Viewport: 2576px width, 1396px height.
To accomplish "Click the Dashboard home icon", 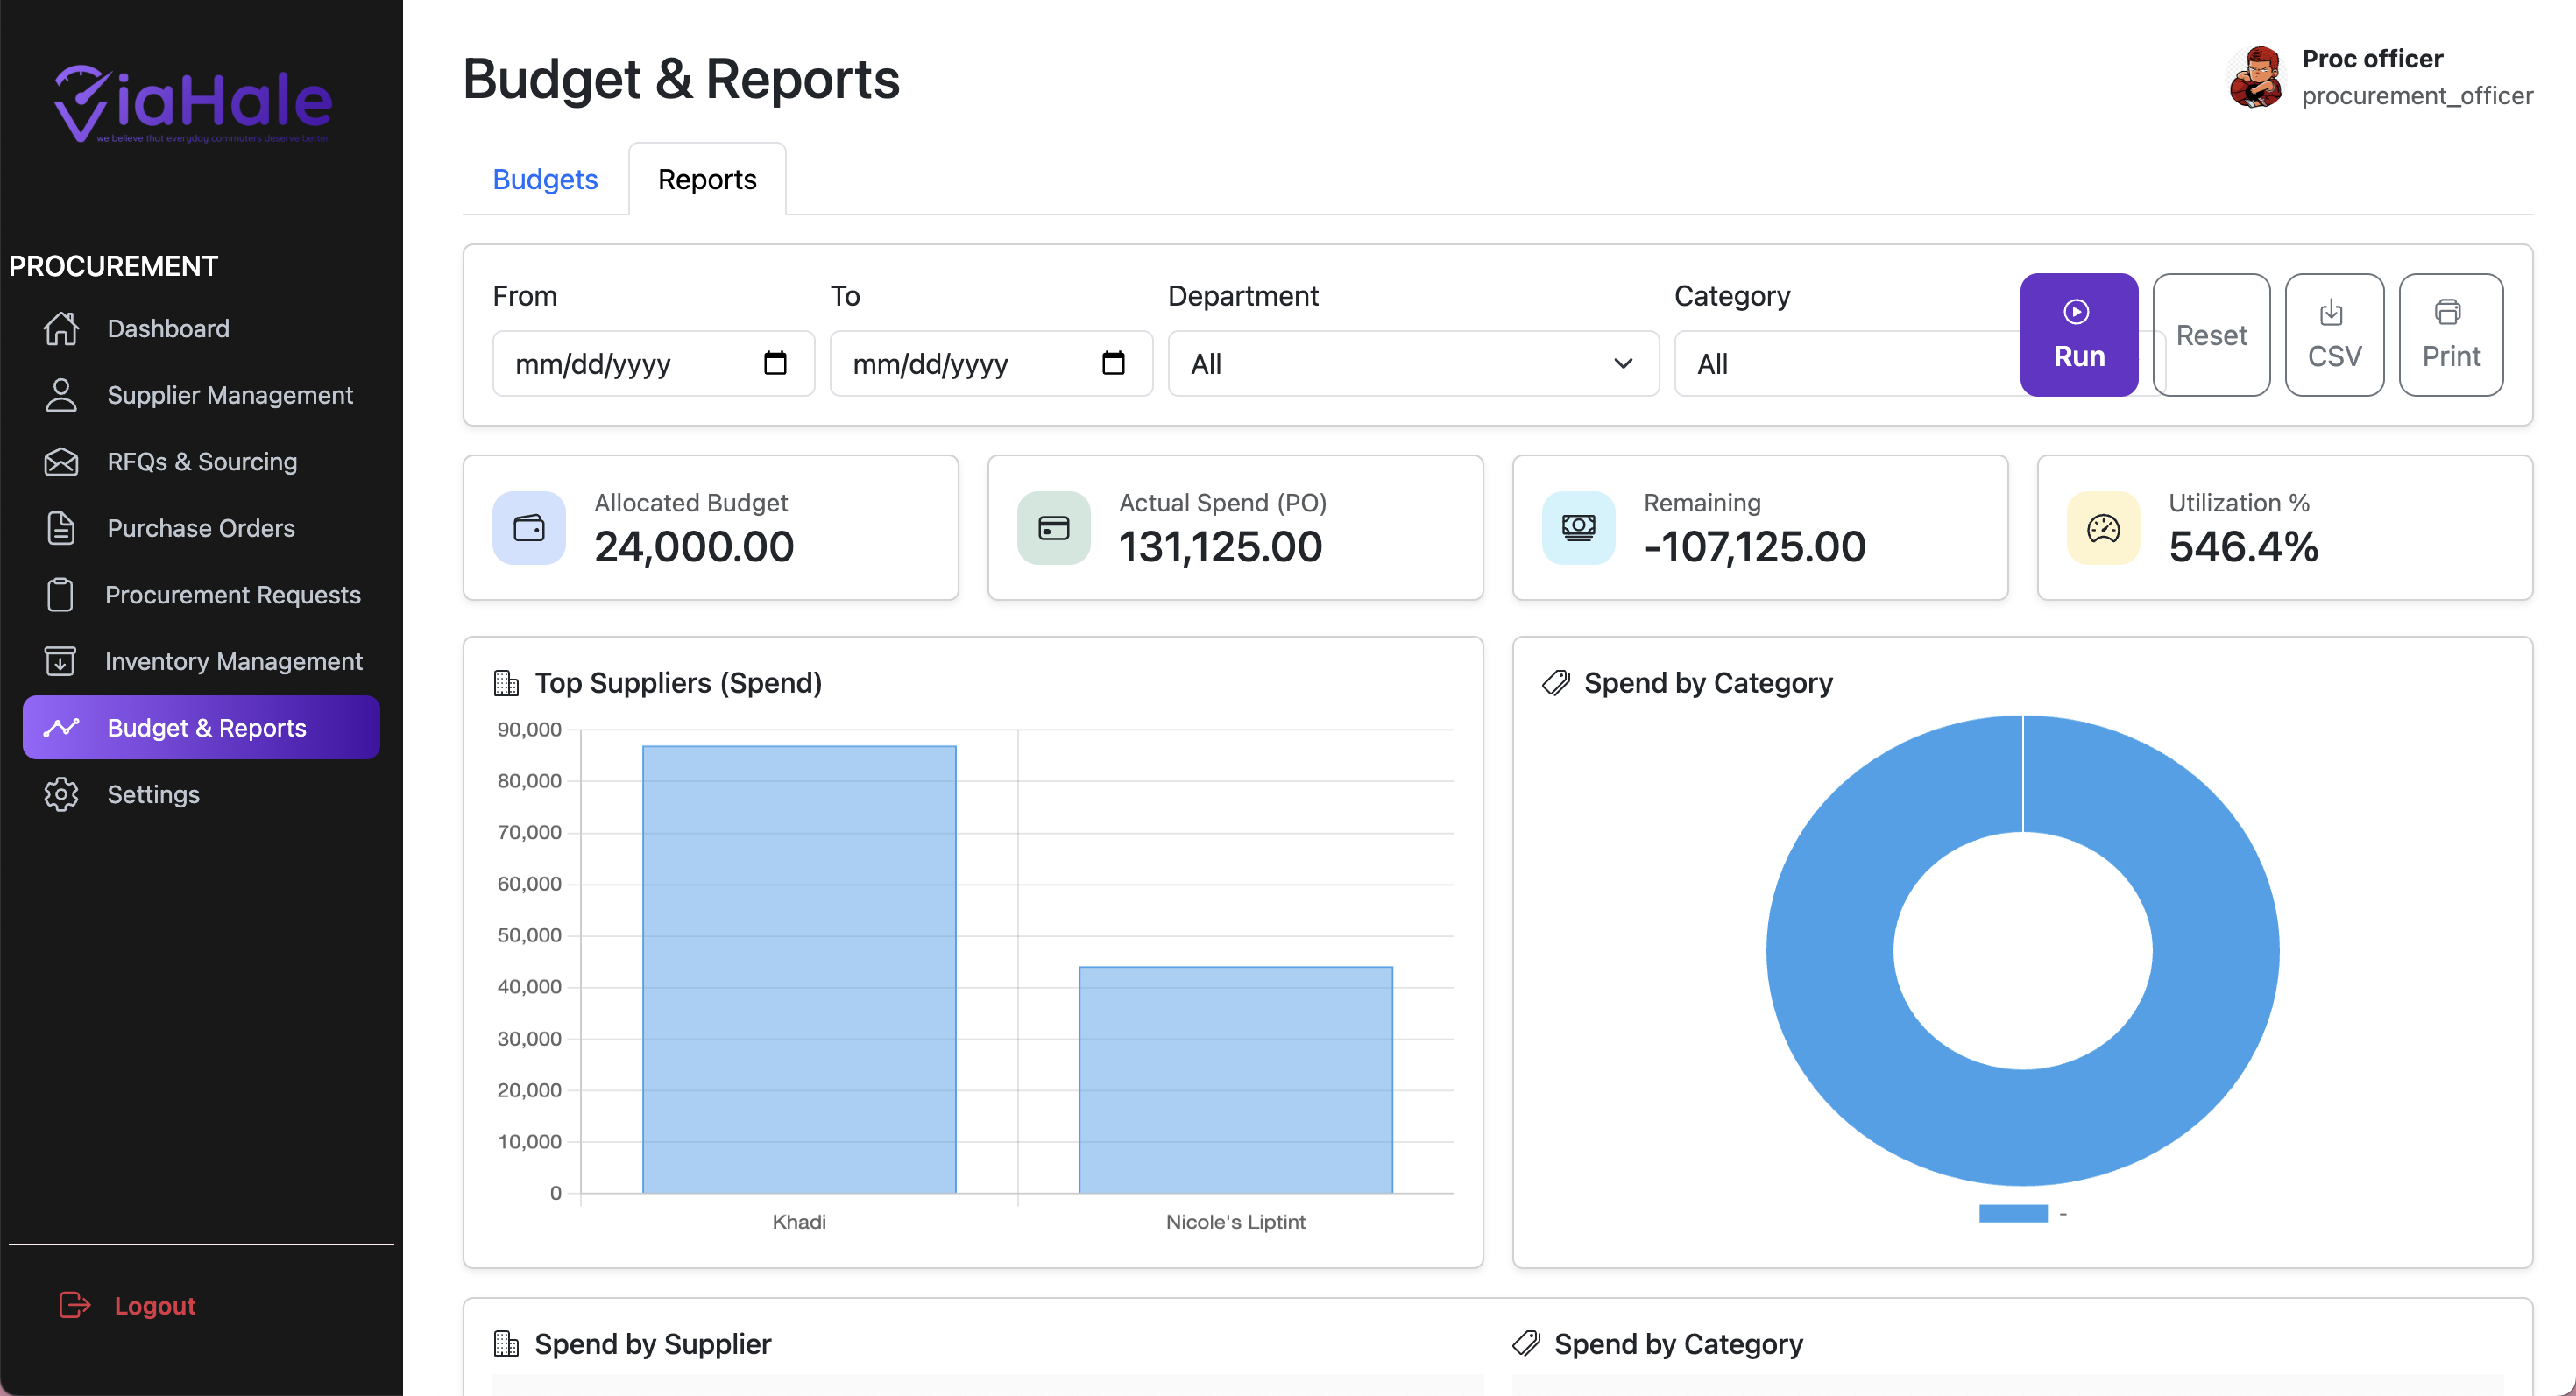I will [61, 328].
